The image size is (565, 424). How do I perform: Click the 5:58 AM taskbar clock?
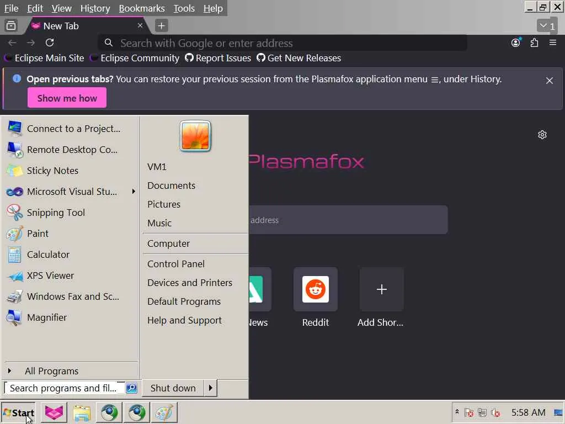pyautogui.click(x=528, y=412)
